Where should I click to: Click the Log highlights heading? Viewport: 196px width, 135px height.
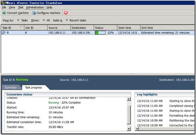(x=147, y=94)
